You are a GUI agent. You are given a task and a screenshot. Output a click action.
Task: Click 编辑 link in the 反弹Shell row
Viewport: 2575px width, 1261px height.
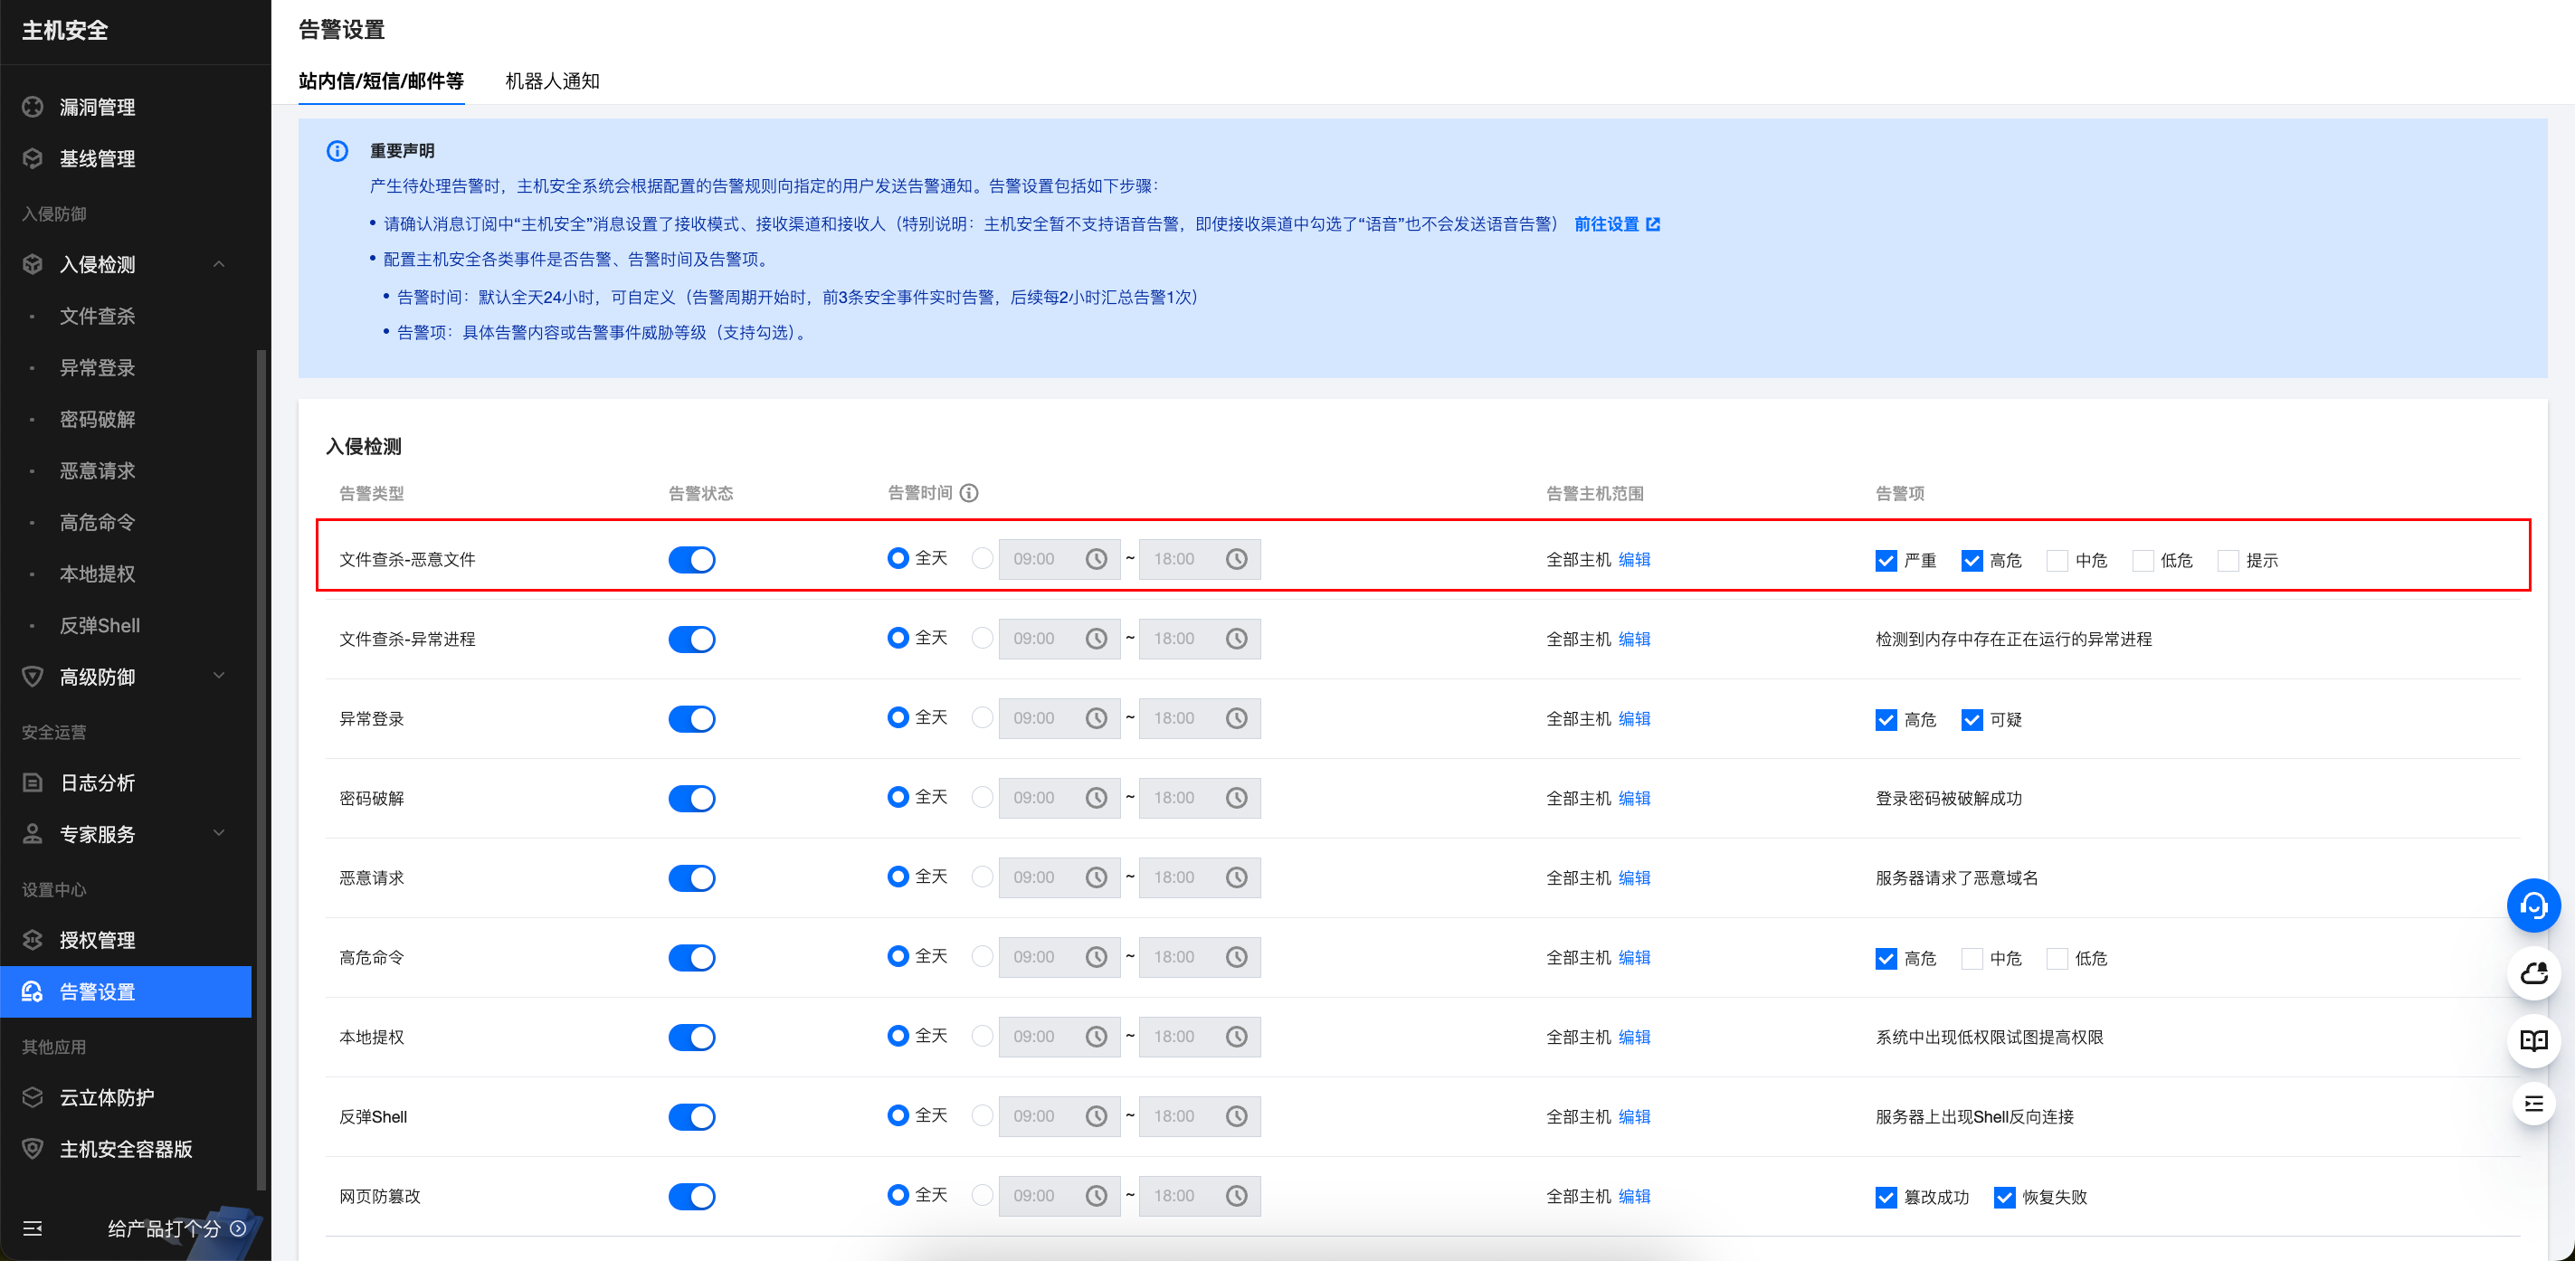click(1633, 1116)
